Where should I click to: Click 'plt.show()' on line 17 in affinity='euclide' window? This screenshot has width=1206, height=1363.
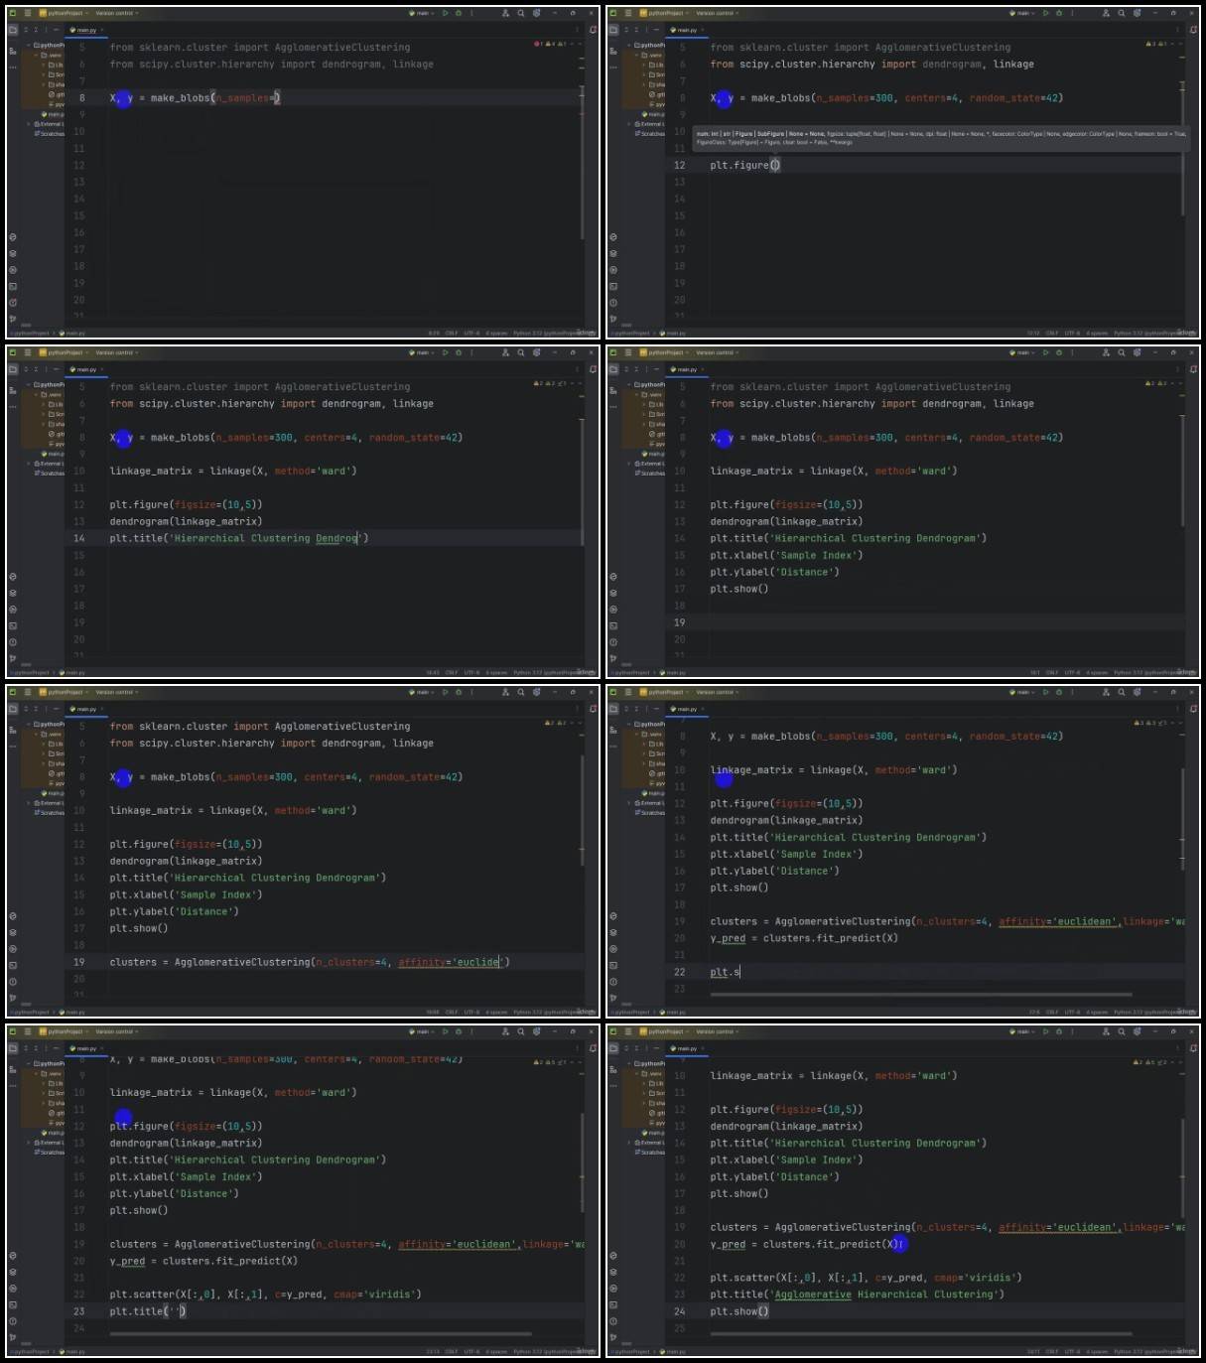(138, 929)
